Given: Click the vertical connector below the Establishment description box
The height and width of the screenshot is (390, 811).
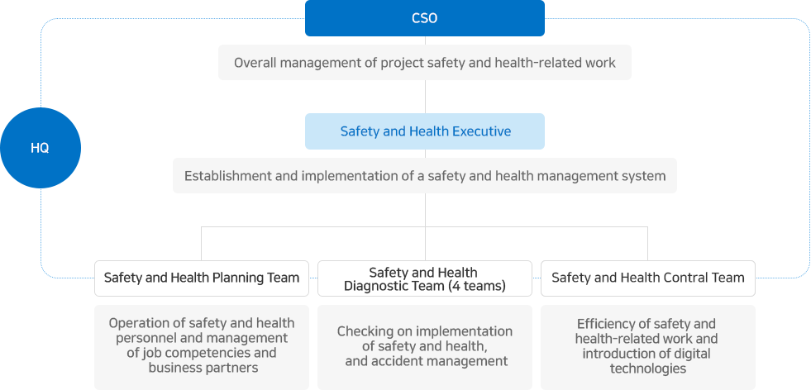Looking at the screenshot, I should coord(425,209).
